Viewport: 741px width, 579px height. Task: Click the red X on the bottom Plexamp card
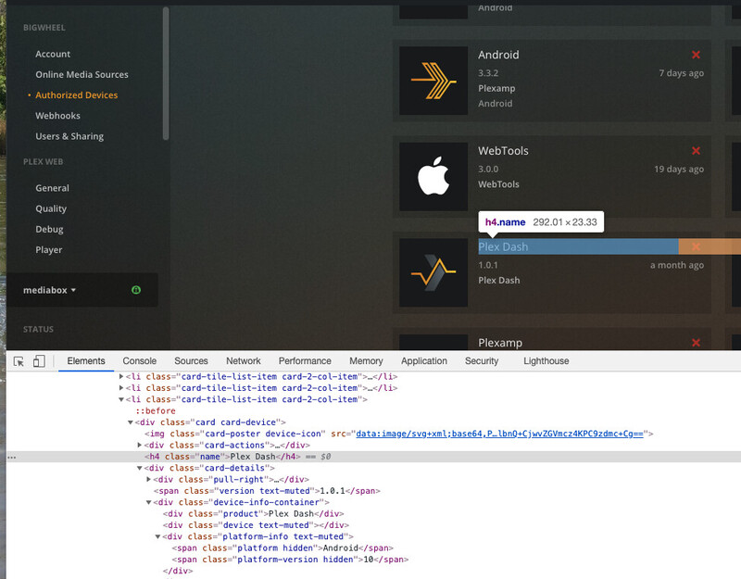tap(696, 343)
